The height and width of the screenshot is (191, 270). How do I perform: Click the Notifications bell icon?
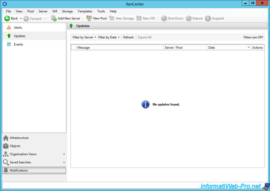6,170
